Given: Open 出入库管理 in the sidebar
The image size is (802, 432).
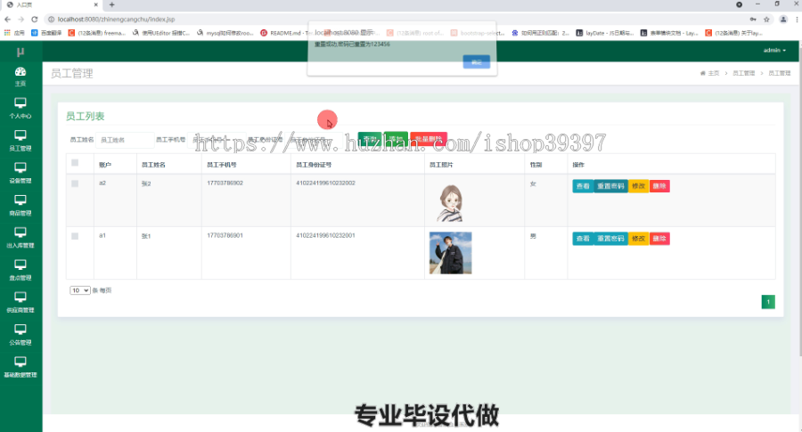Looking at the screenshot, I should pos(20,237).
